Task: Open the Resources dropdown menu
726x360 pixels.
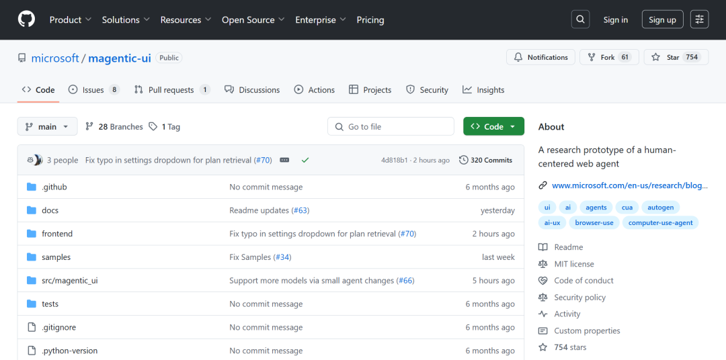Action: point(186,20)
